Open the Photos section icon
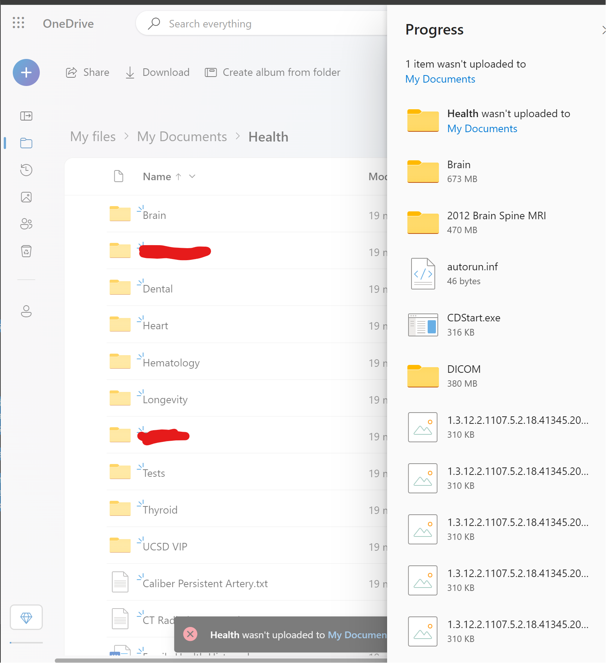Viewport: 606px width, 663px height. 26,197
